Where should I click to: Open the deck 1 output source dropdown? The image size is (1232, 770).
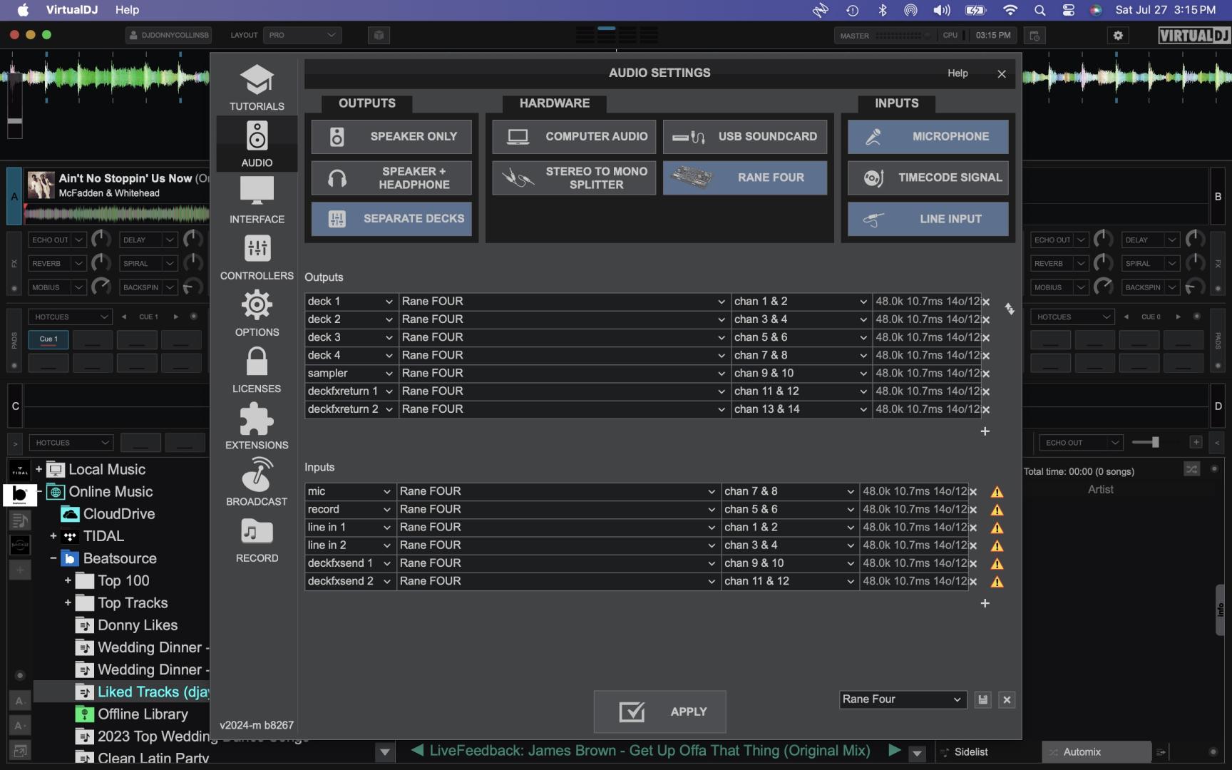pos(351,302)
